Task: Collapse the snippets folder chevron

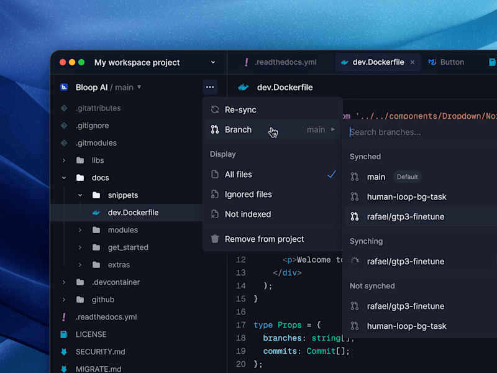Action: tap(80, 195)
